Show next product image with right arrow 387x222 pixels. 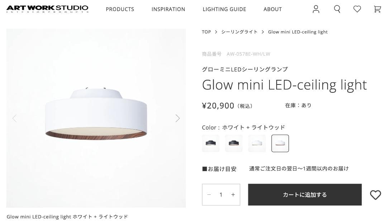(x=177, y=118)
